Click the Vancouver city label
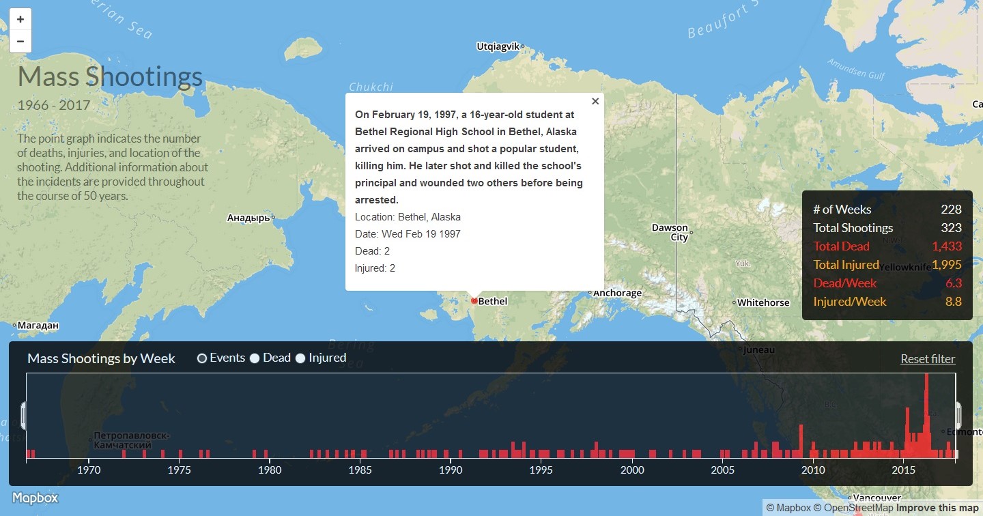 click(877, 498)
